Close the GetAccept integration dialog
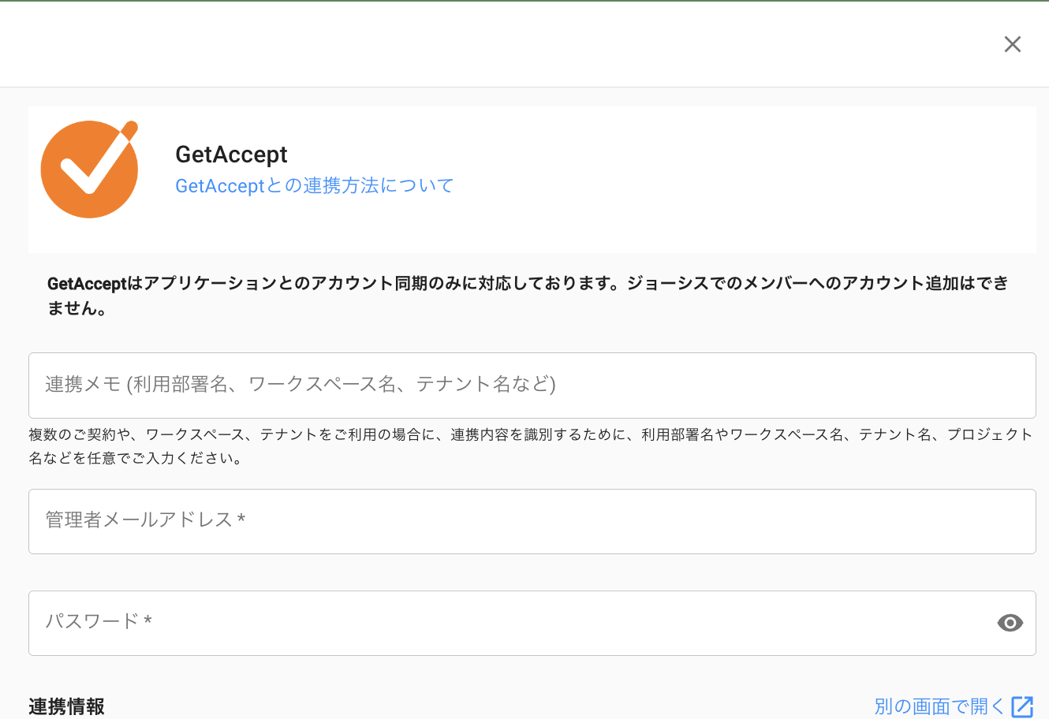This screenshot has width=1049, height=719. tap(1012, 44)
